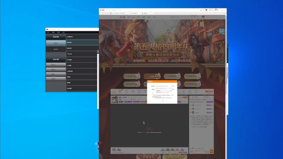Open the first menu in Play Online menu bar
Viewport: 283px width, 159px height.
pos(48,33)
